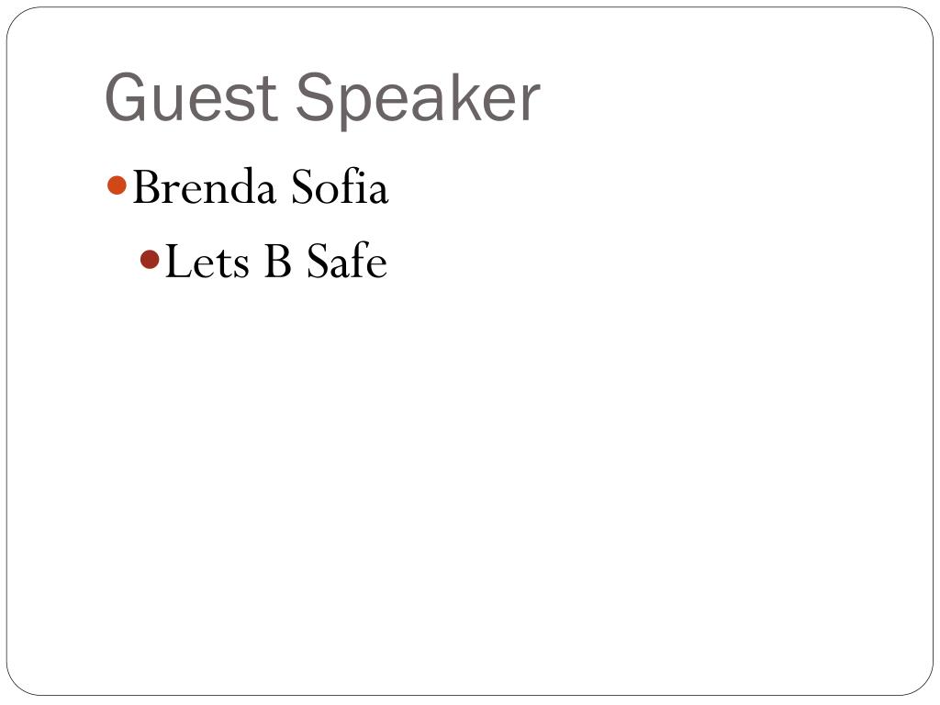The image size is (940, 705).
Task: Click the word "Safe" in sub-bullet
Action: [346, 260]
